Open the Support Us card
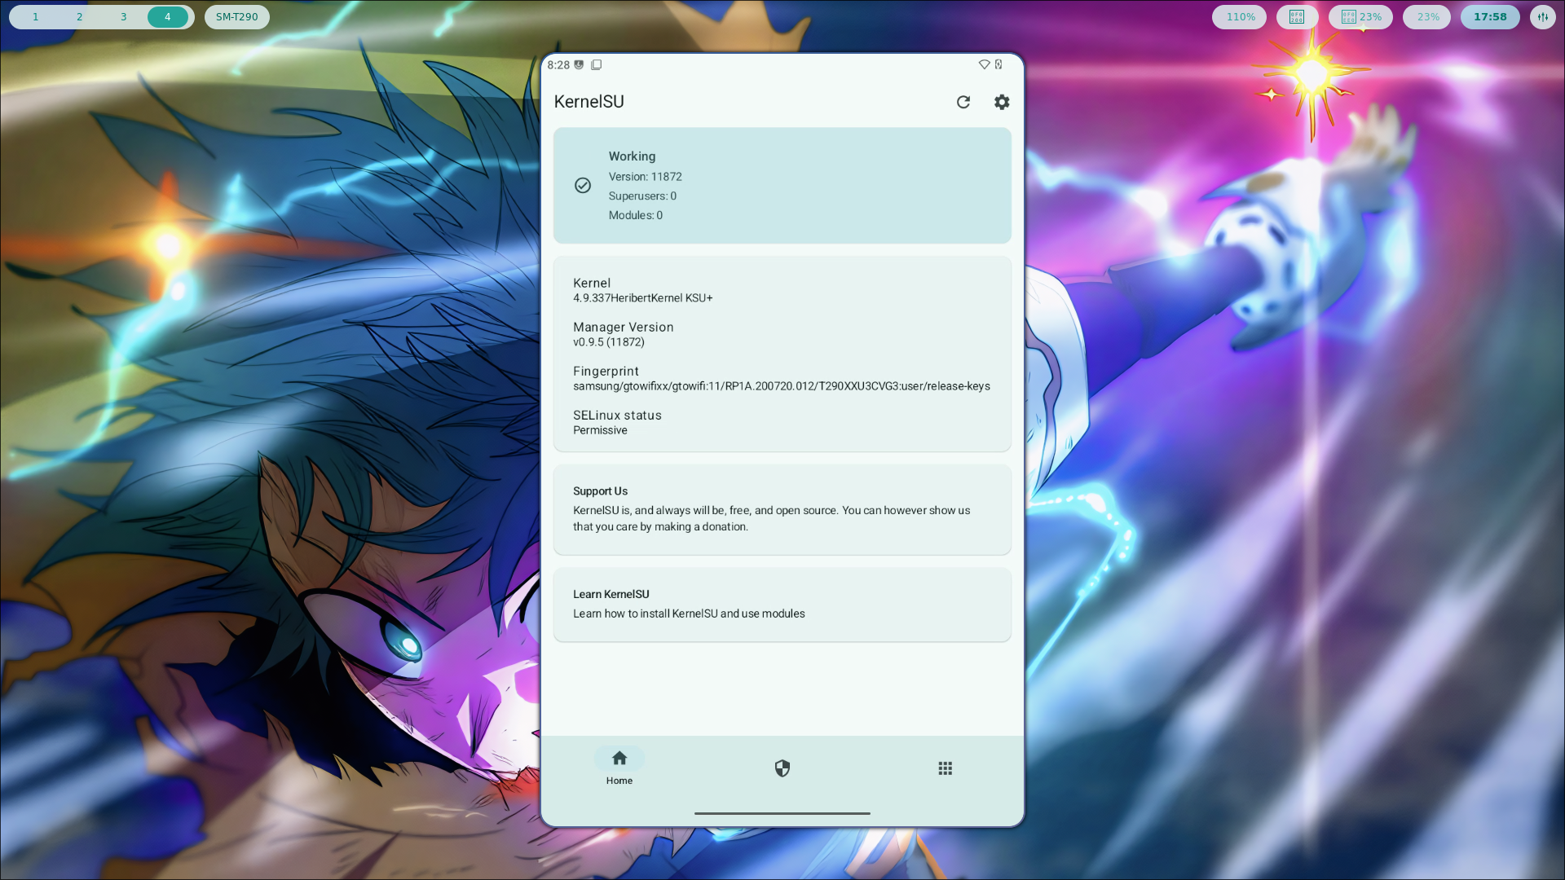1565x880 pixels. 782,510
